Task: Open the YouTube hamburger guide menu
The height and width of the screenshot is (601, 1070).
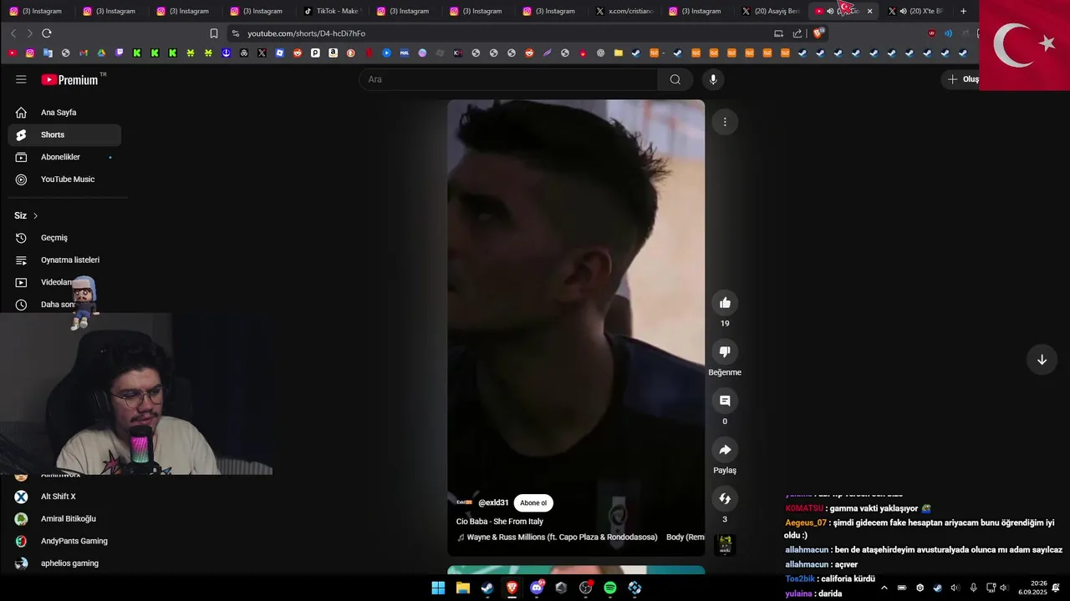Action: [x=21, y=79]
